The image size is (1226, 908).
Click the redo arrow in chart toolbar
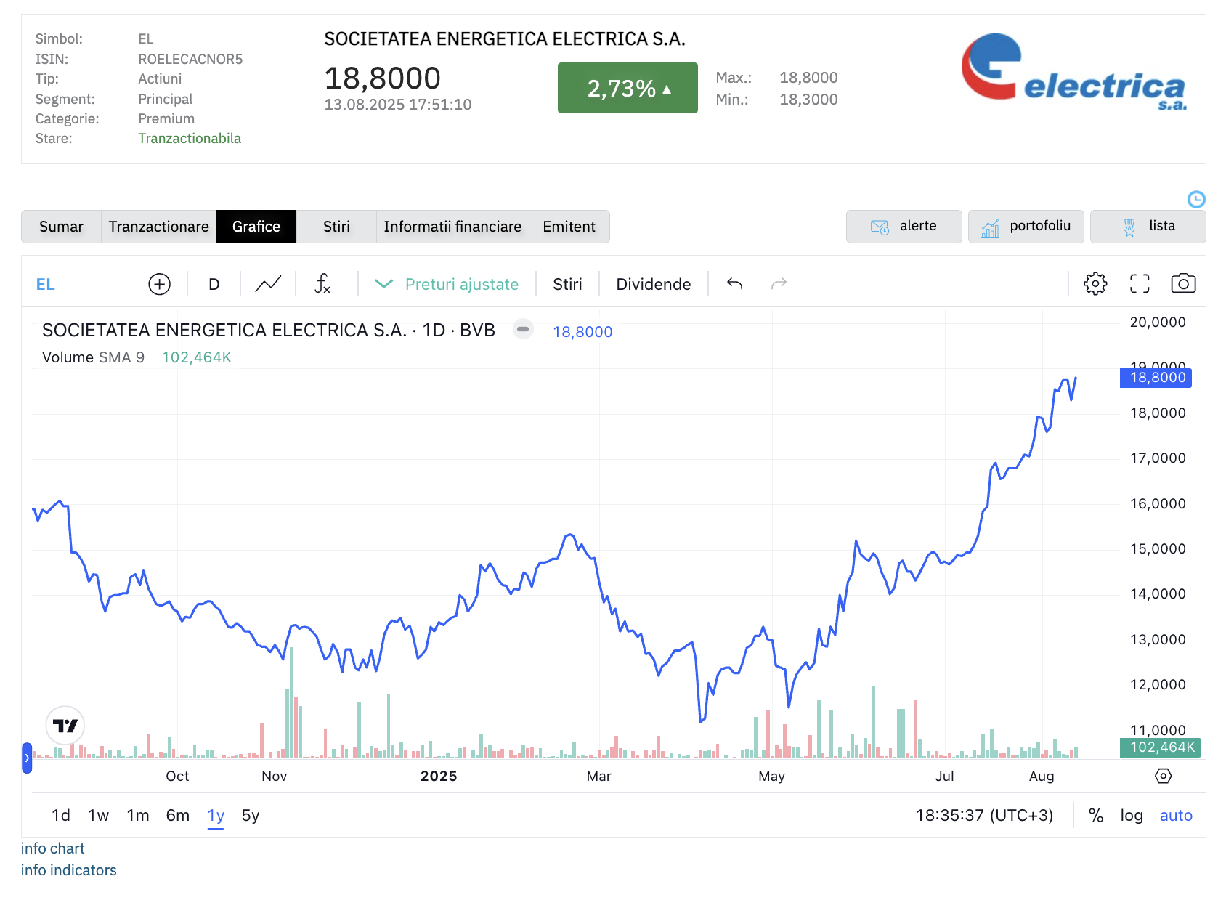(x=779, y=284)
